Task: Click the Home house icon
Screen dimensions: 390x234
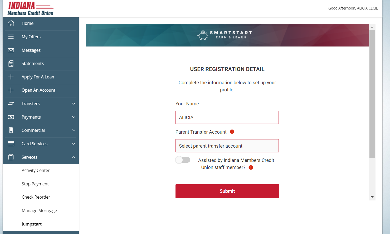Action: 11,23
